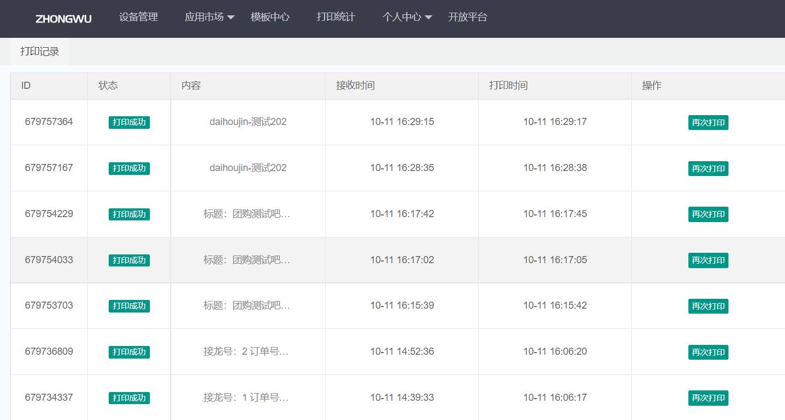This screenshot has height=420, width=785.
Task: Click print time 10-11 16:17:45
Action: point(555,214)
